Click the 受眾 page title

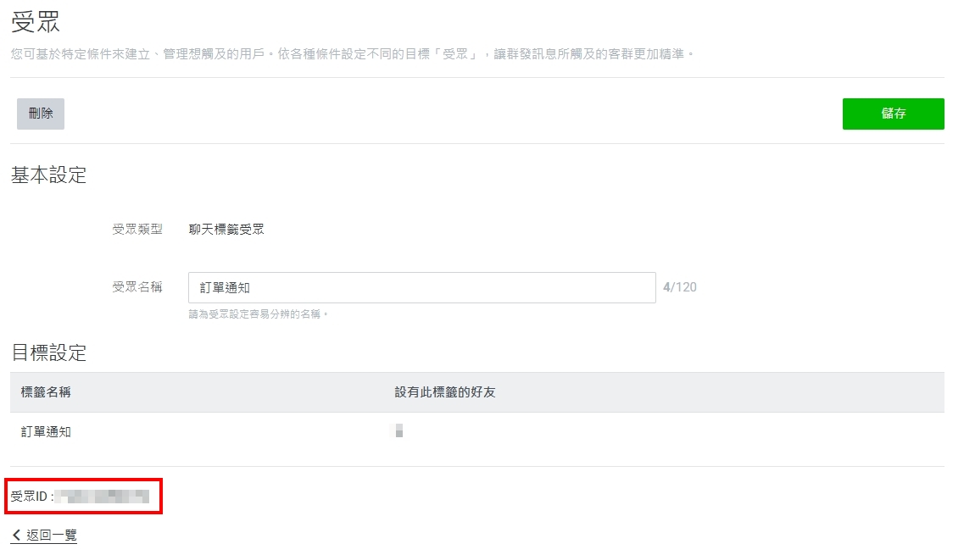pos(35,23)
